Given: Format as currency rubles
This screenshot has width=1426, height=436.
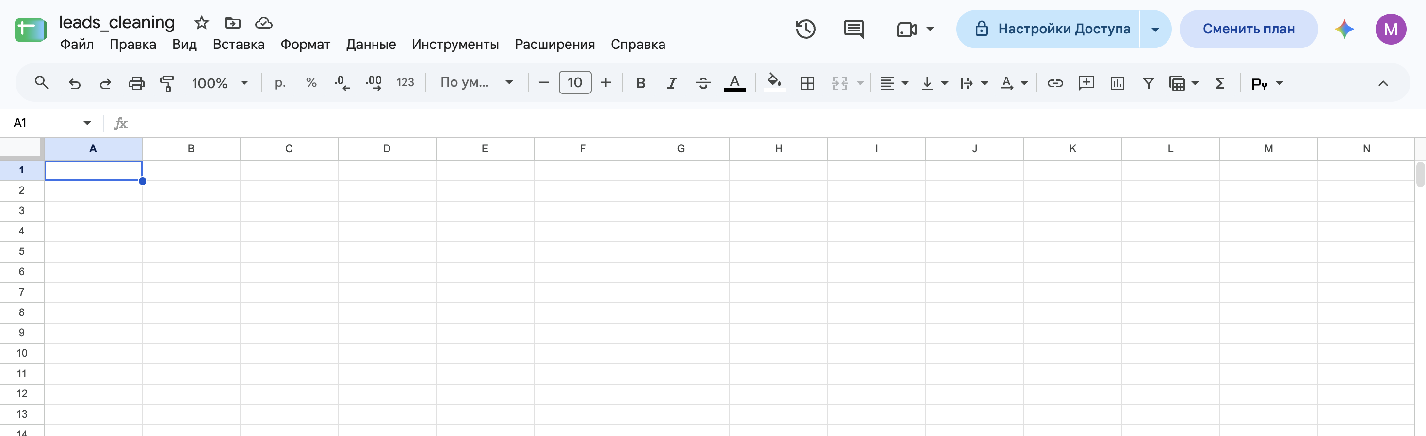Looking at the screenshot, I should (280, 83).
